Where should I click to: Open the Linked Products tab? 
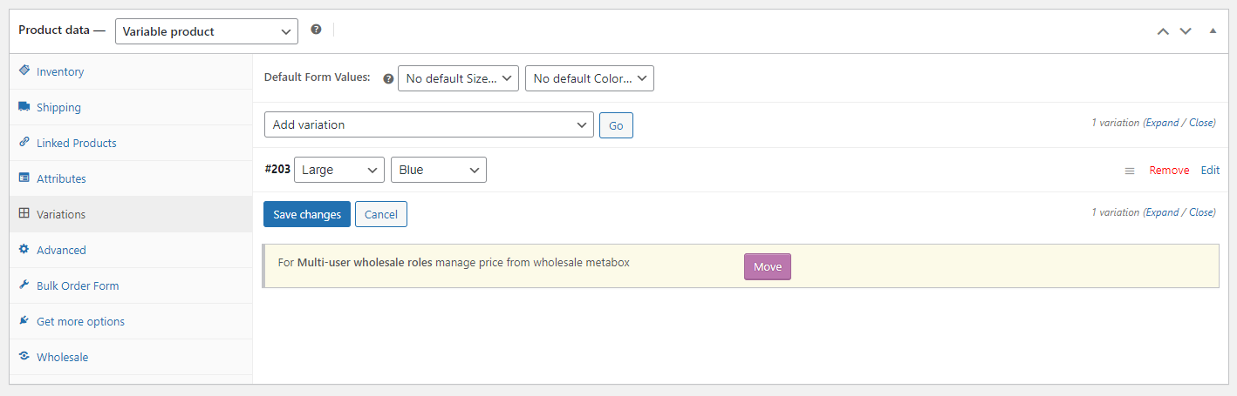[131, 143]
